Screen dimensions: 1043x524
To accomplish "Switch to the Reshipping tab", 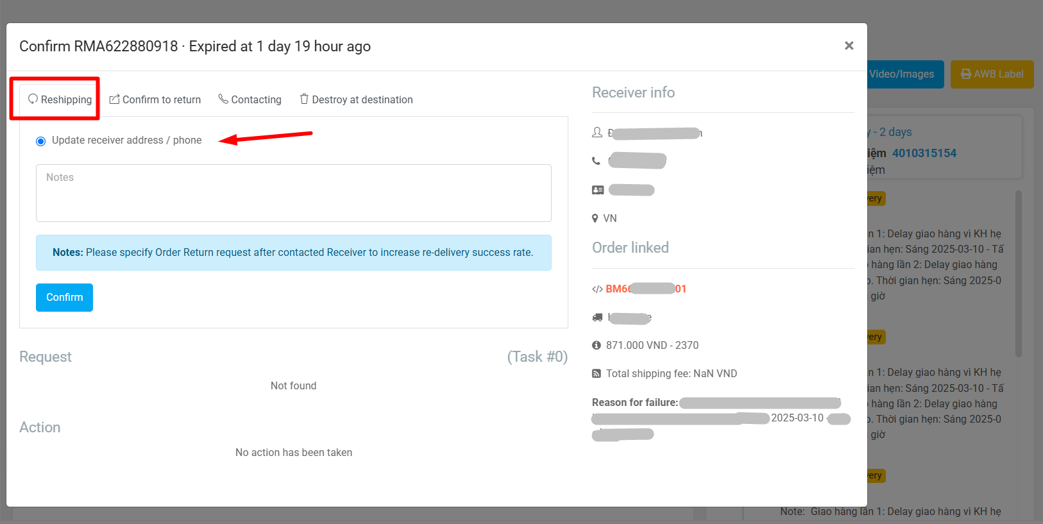I will (x=60, y=100).
